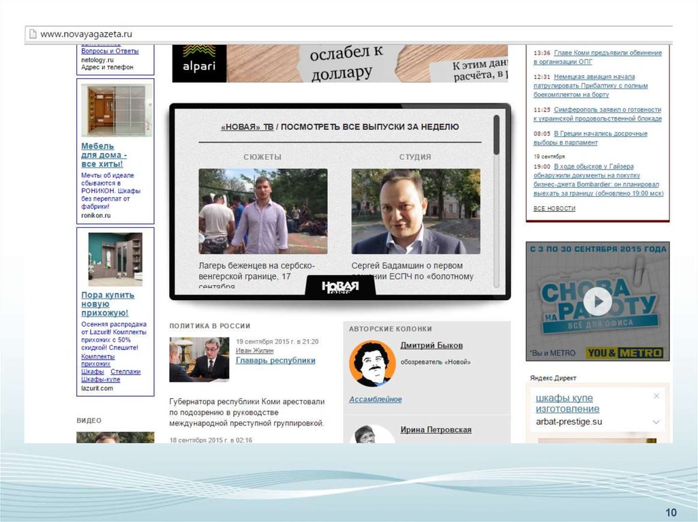The width and height of the screenshot is (698, 522).
Task: Open the Сергей Бадамшин video thumbnail
Action: 416,211
